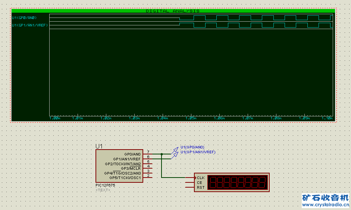Click the upper voltage probe arrow
Viewport: 351px width, 210px height.
point(174,151)
